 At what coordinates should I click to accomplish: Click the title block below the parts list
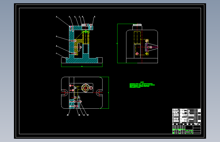(187, 130)
